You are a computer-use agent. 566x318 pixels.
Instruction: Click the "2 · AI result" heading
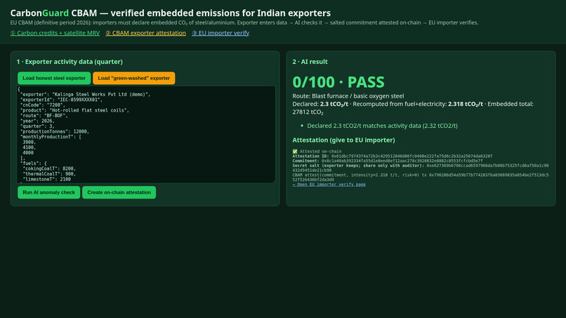[310, 62]
